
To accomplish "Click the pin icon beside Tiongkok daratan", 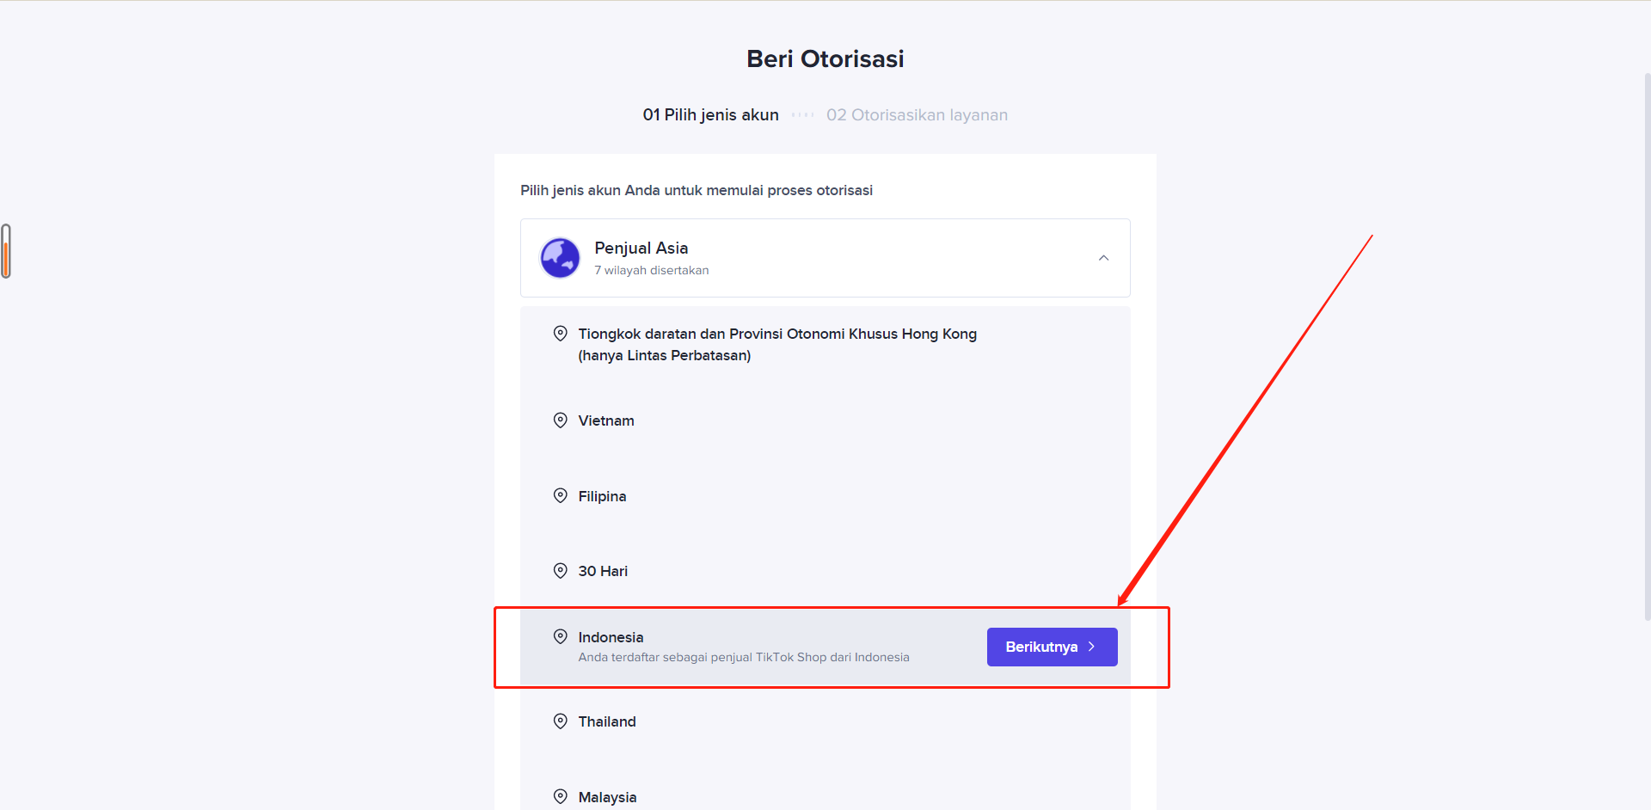I will click(561, 334).
